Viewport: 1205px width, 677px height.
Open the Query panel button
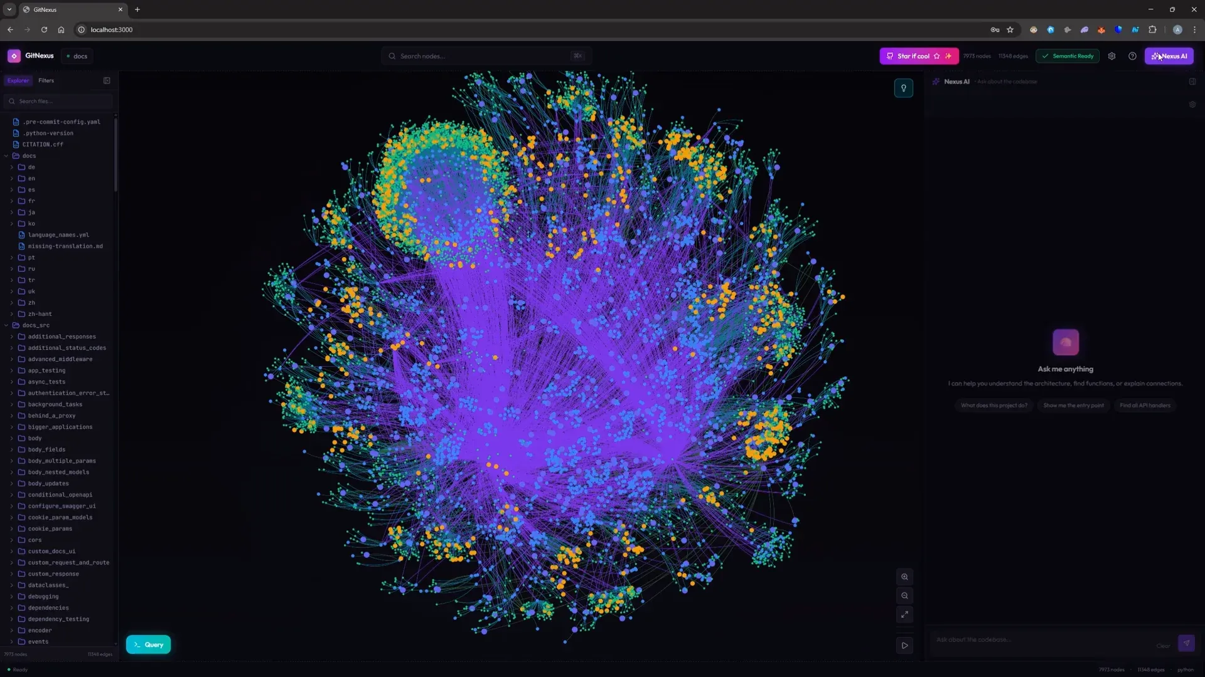coord(148,644)
